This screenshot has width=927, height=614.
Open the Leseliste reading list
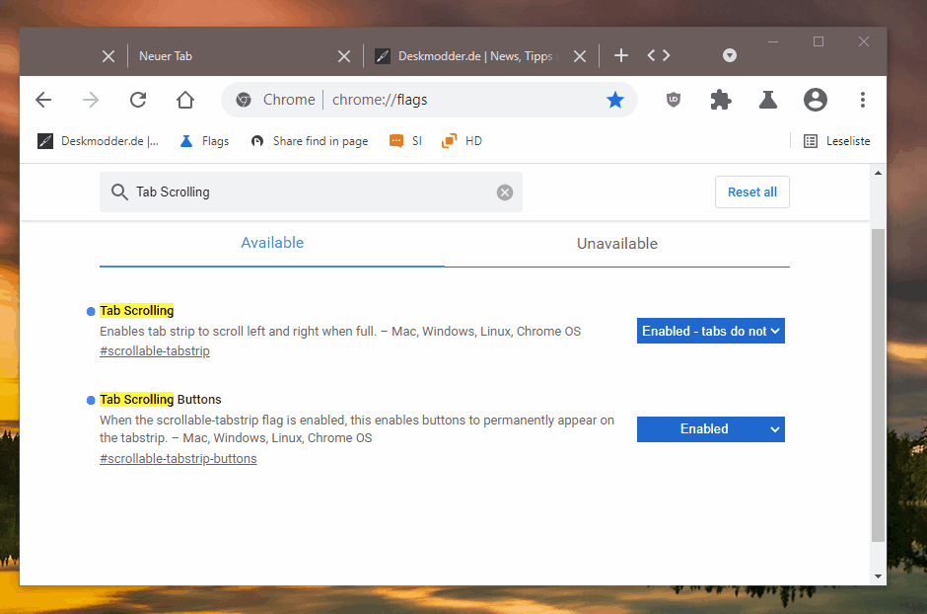coord(836,141)
